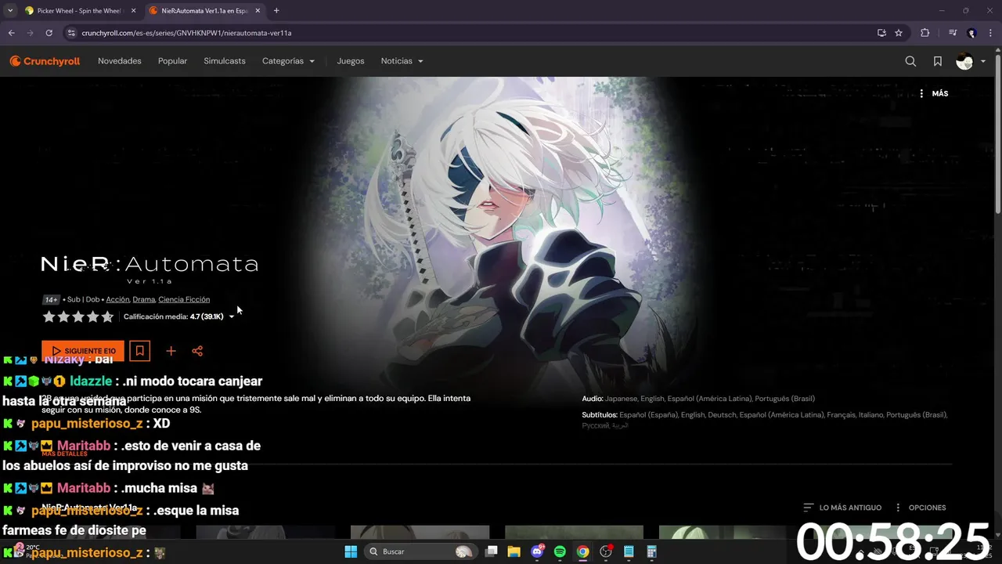Go back in browser

(x=11, y=33)
